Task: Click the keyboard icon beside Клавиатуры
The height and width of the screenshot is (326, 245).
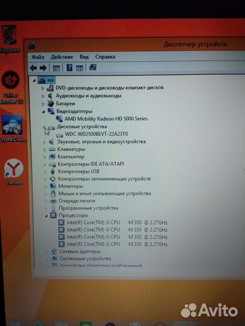Action: (x=52, y=150)
